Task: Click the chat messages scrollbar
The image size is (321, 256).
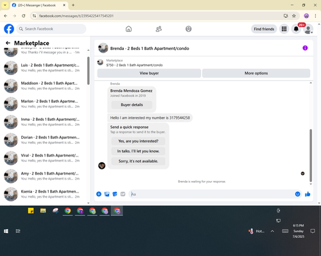Action: [x=311, y=155]
